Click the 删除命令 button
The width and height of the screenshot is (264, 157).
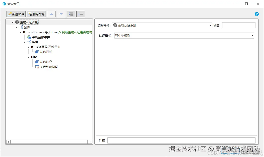(36, 14)
